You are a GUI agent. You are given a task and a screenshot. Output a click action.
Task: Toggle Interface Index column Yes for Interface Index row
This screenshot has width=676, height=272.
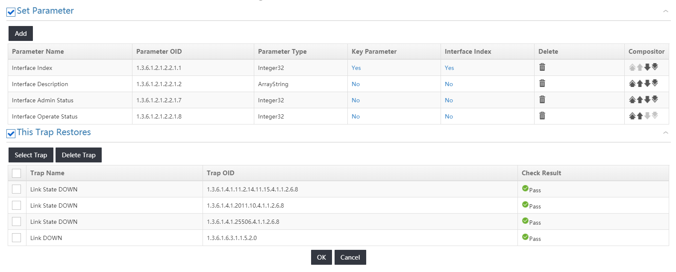(x=449, y=68)
